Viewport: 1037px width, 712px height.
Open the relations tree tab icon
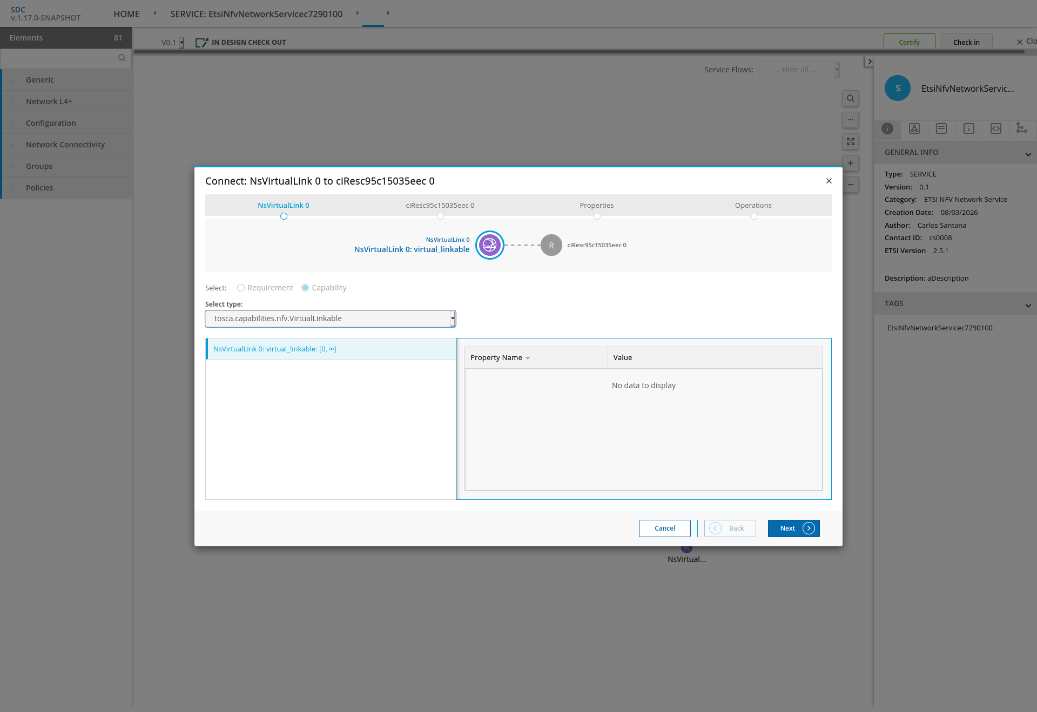(1022, 128)
